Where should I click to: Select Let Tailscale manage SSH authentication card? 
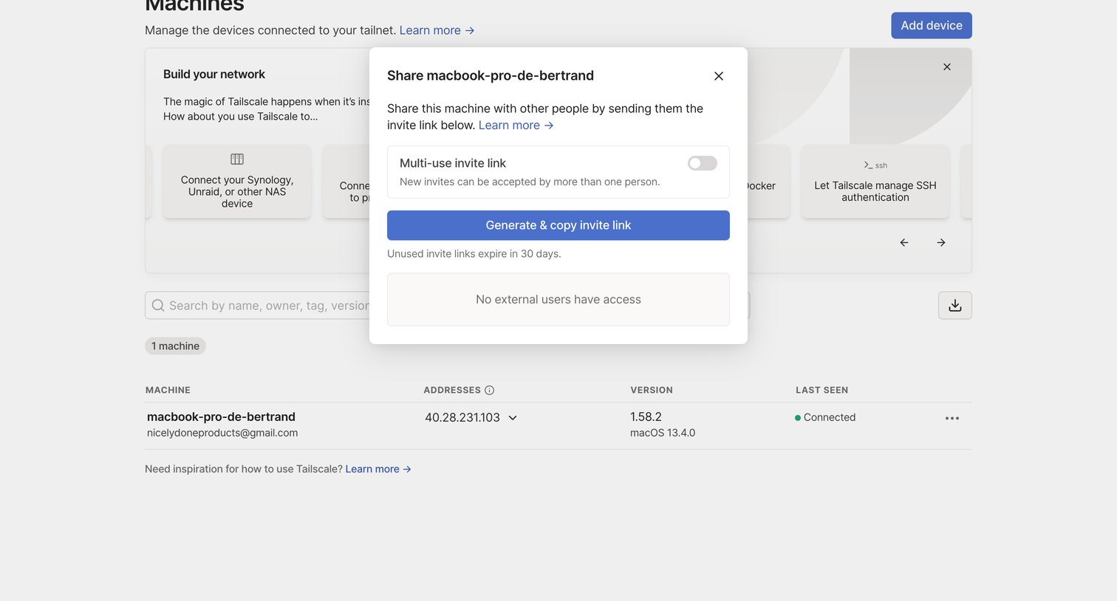coord(875,181)
